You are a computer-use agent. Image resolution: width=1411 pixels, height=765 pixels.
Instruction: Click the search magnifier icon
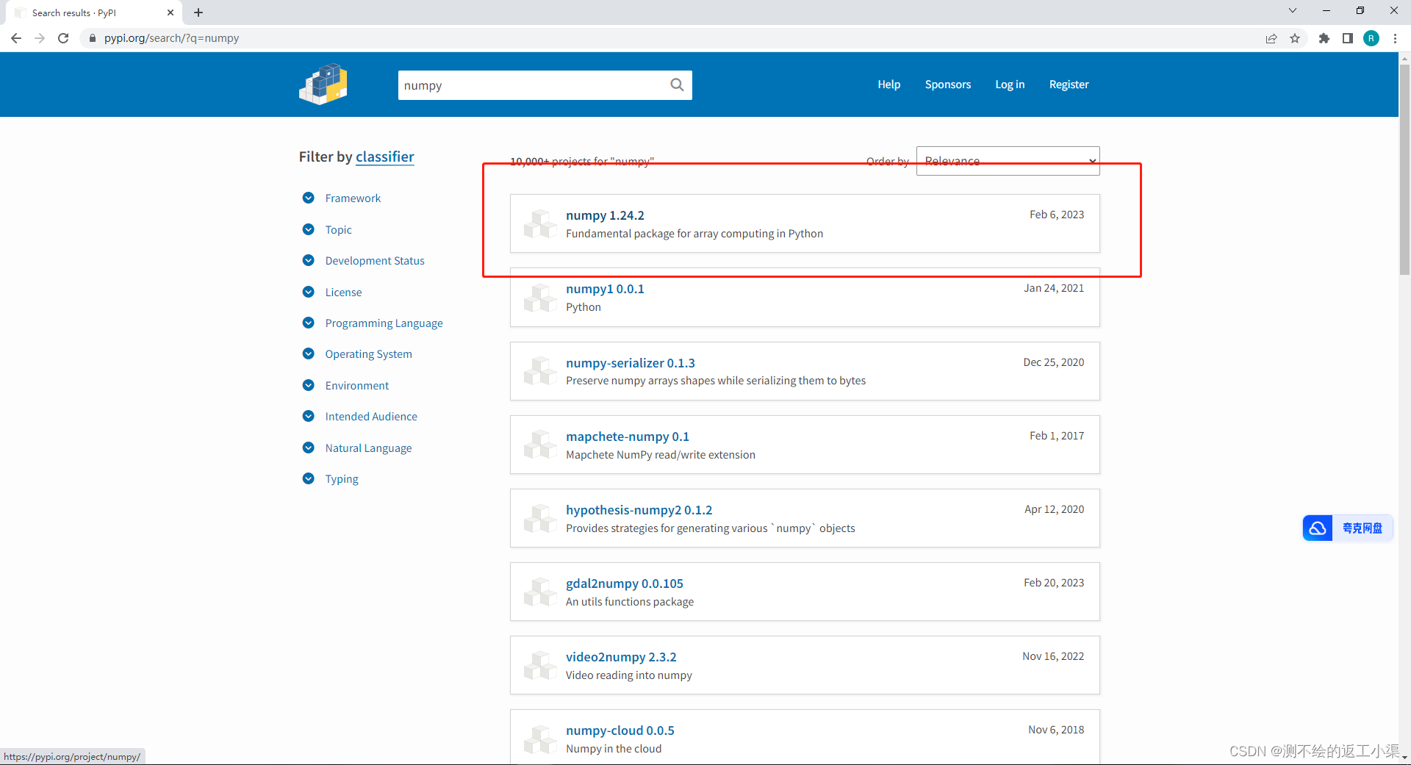tap(677, 85)
